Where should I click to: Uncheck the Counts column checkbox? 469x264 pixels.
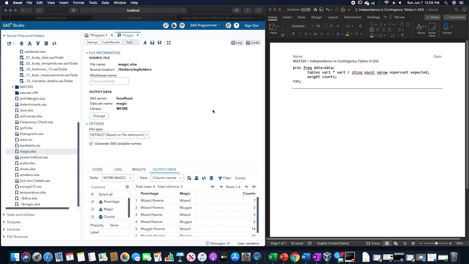tap(92, 217)
